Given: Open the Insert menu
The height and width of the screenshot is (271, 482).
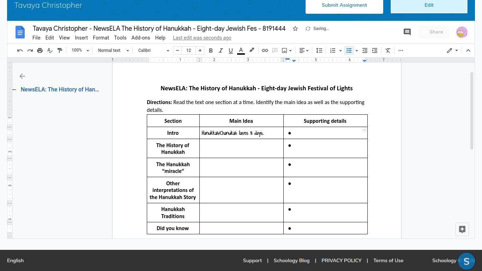Looking at the screenshot, I should (81, 38).
